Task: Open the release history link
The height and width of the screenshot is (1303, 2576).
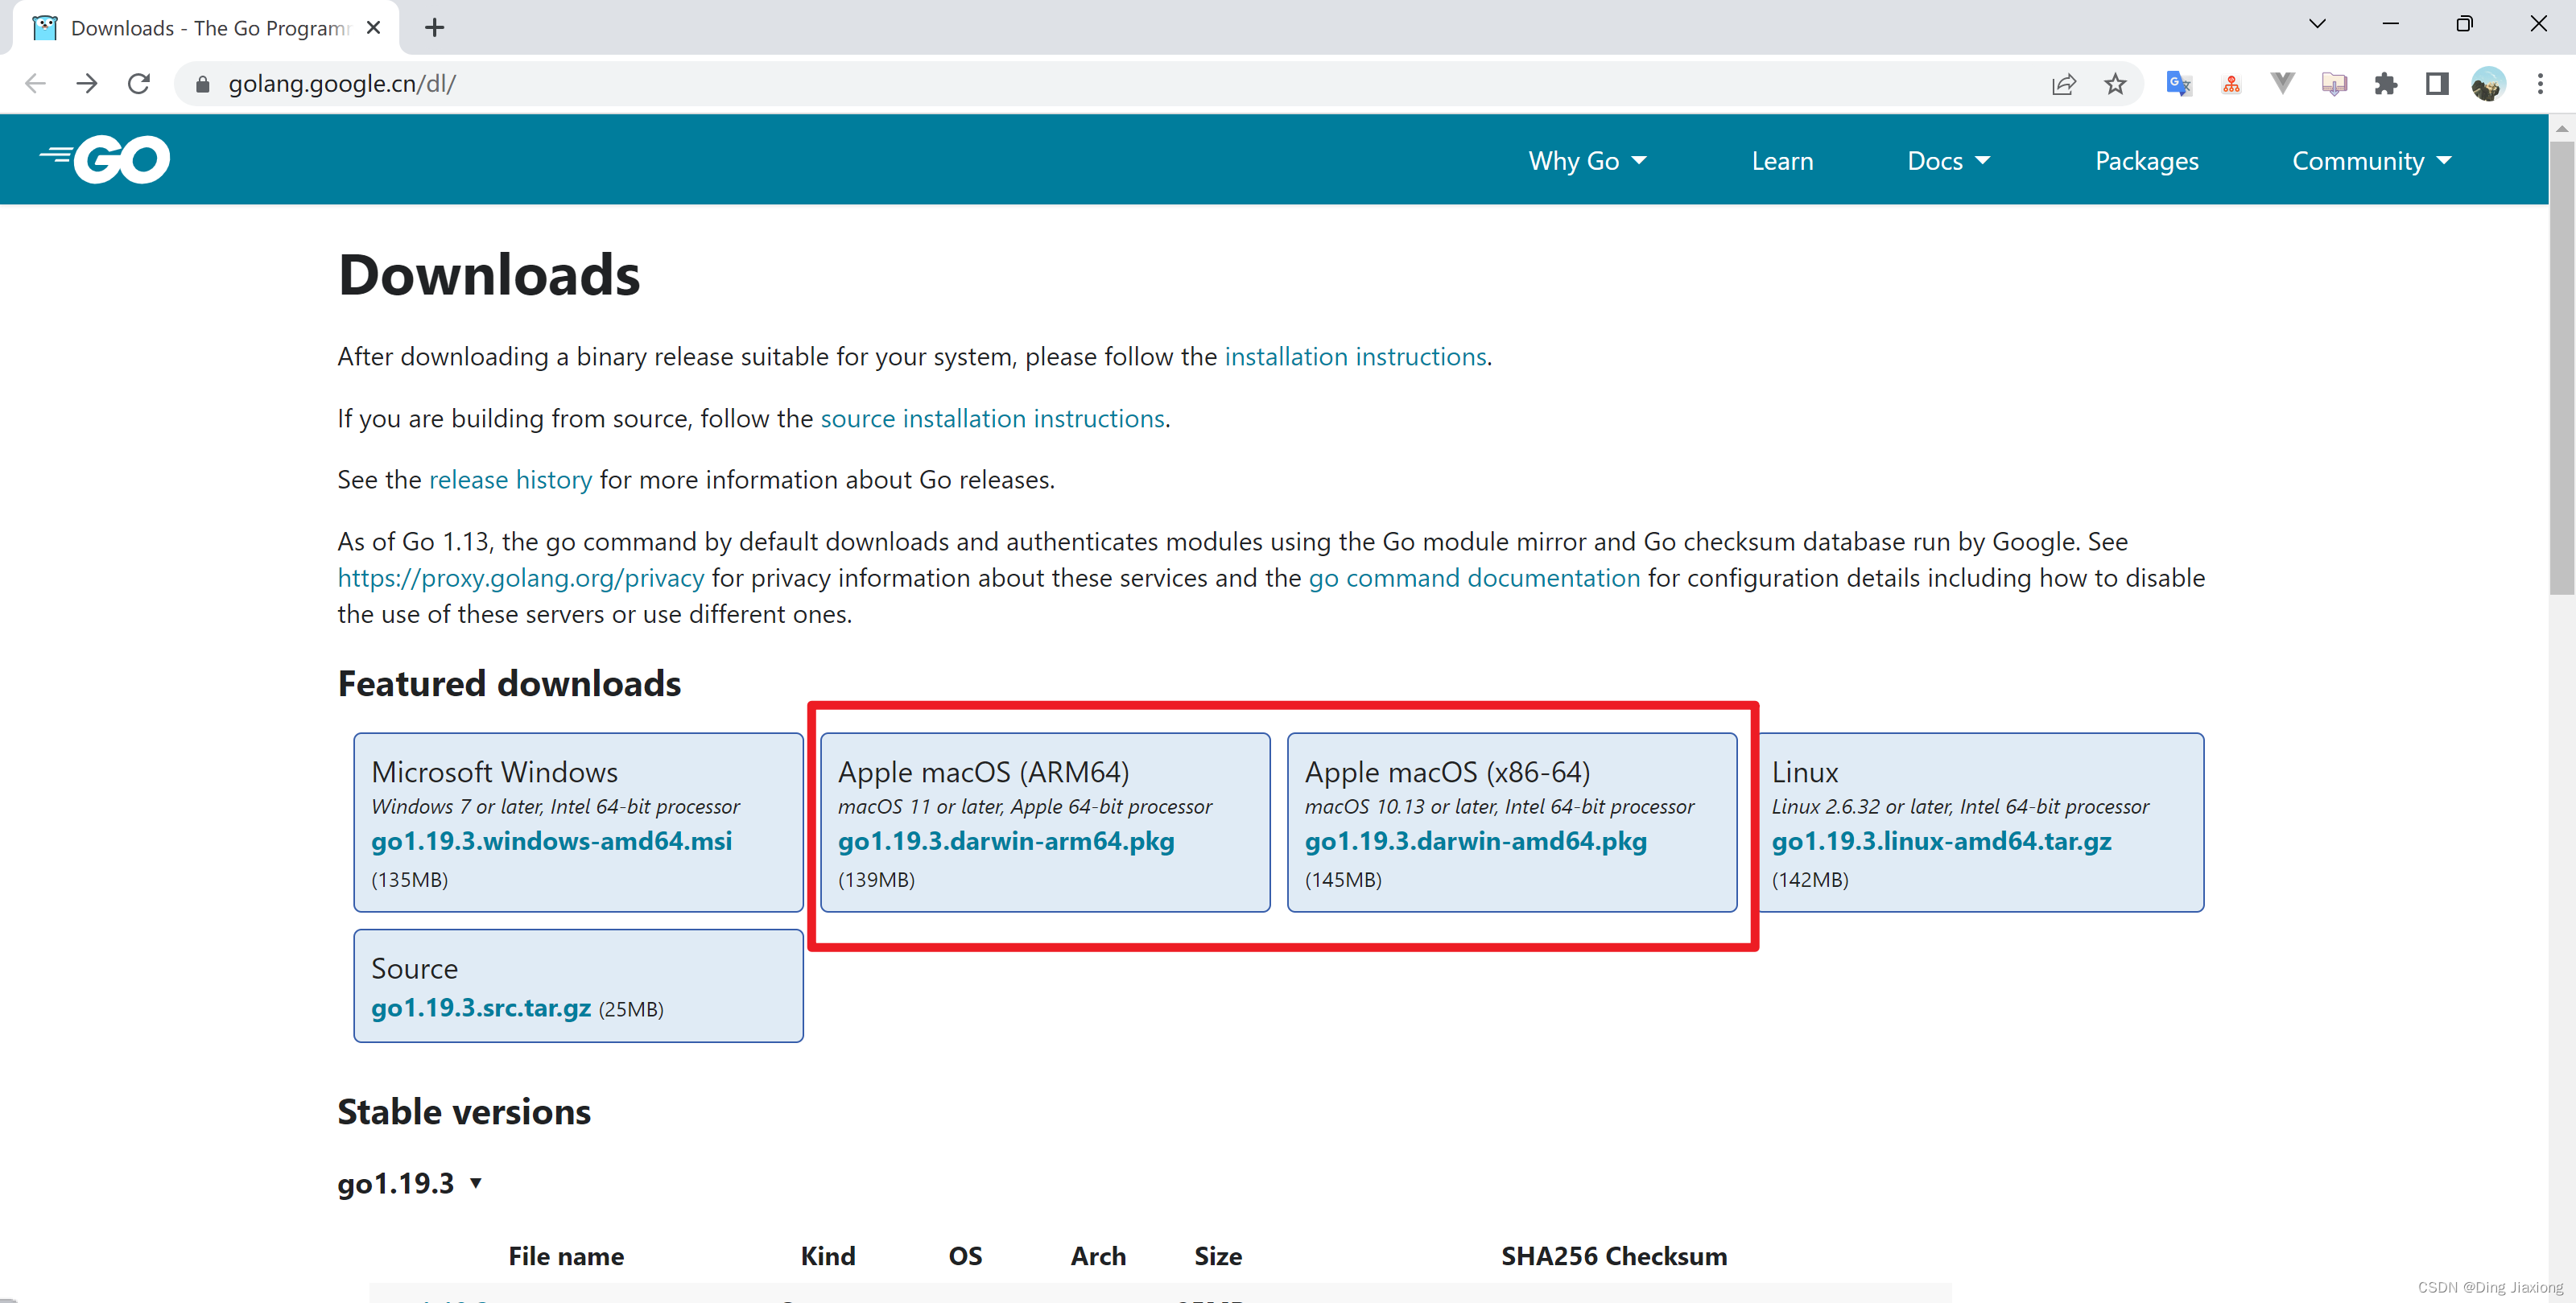Action: click(510, 480)
